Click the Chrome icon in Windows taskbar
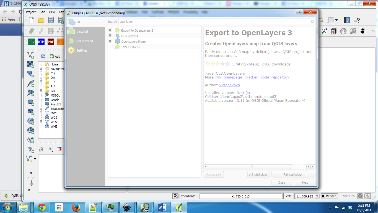Screen dimensions: 378x213 coord(42,207)
